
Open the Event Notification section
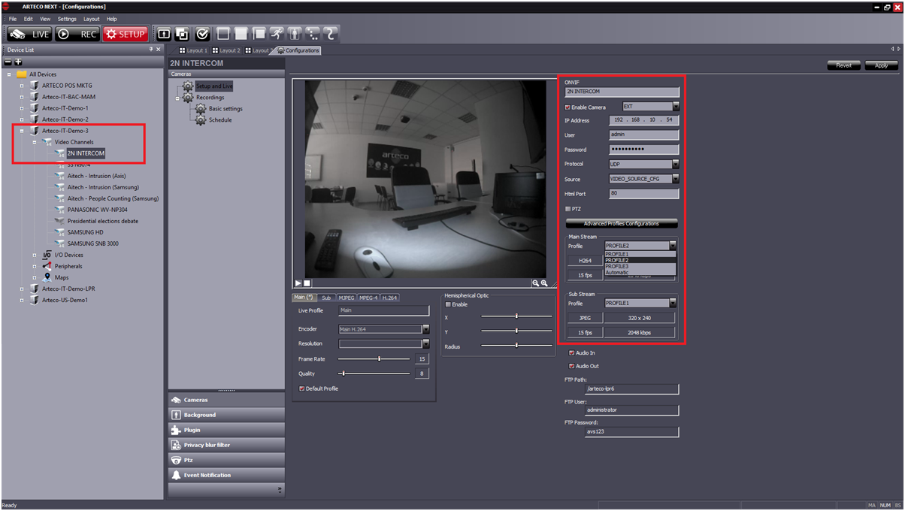pos(225,475)
